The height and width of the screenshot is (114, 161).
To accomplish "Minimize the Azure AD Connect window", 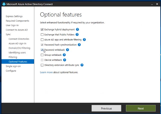I will [152, 4].
